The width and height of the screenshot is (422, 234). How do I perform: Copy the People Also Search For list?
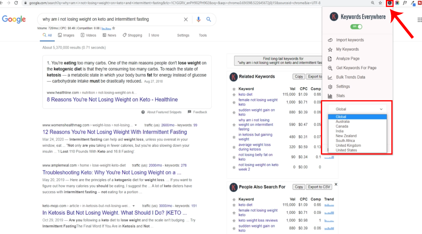click(x=299, y=187)
